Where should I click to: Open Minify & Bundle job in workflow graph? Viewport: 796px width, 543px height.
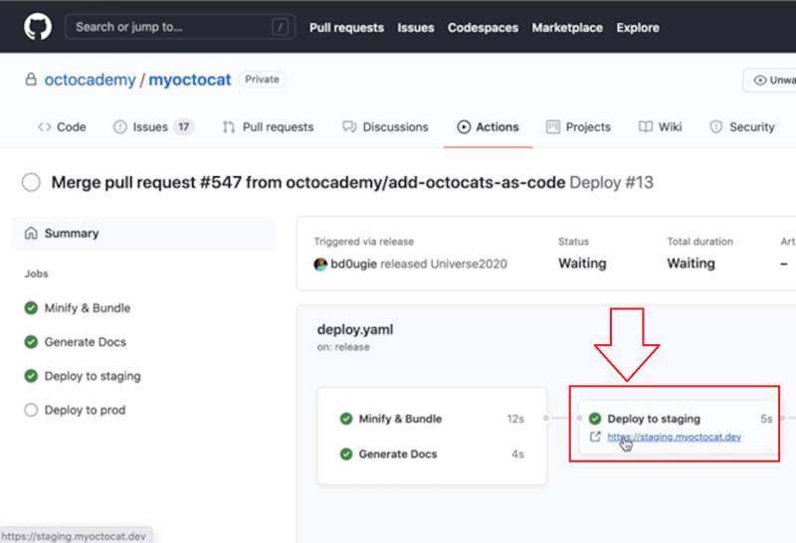(400, 419)
